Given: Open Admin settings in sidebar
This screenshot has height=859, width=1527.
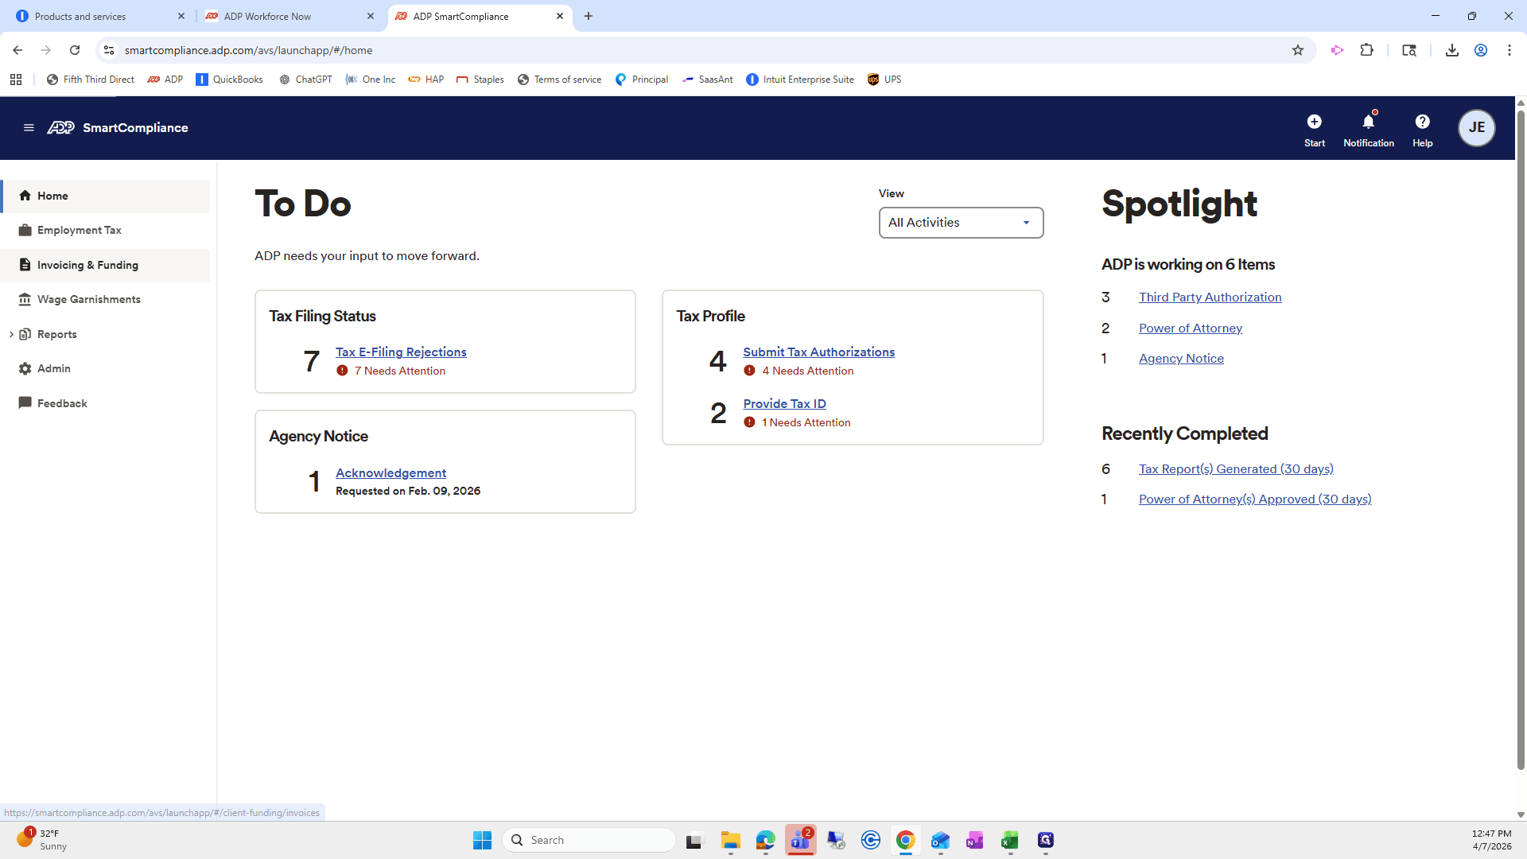Looking at the screenshot, I should click(106, 369).
